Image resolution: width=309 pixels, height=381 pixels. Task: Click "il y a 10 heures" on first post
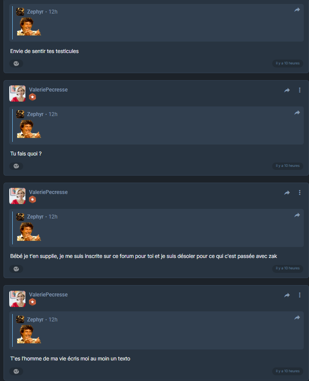coord(288,63)
